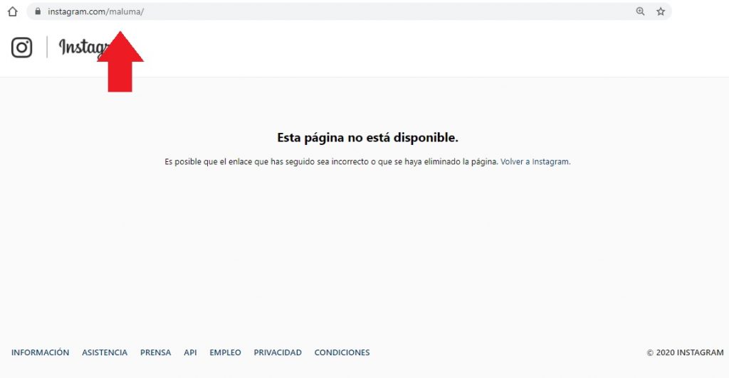Select the PRENSA footer link
This screenshot has height=378, width=729.
[x=155, y=352]
